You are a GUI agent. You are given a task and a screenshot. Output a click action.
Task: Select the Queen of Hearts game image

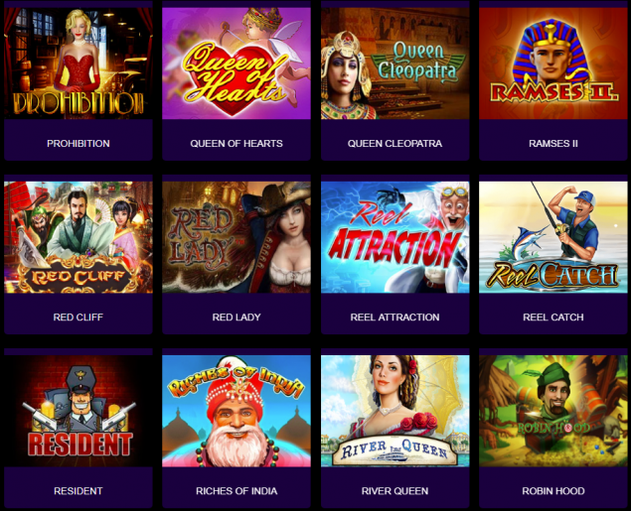click(x=237, y=64)
